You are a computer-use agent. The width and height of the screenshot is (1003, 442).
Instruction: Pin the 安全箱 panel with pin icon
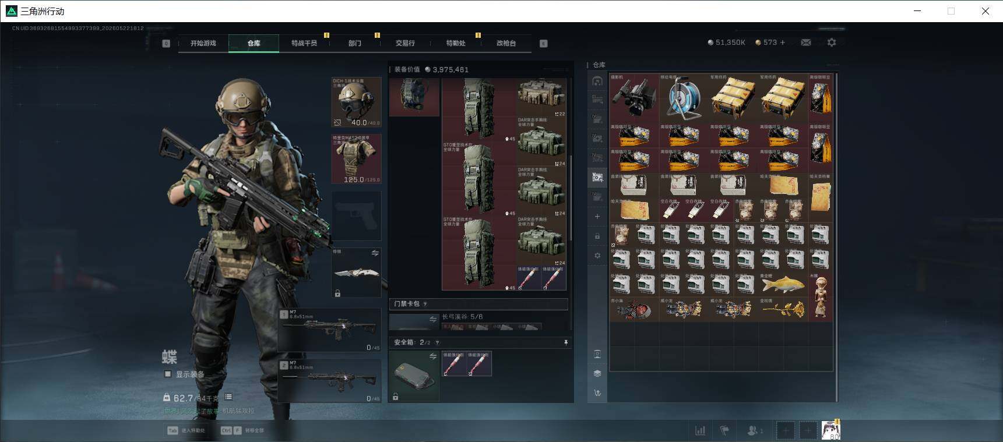[x=565, y=342]
